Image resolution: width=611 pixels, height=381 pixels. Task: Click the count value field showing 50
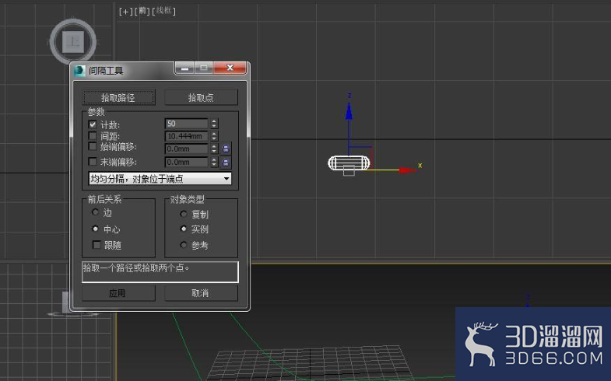coord(187,124)
